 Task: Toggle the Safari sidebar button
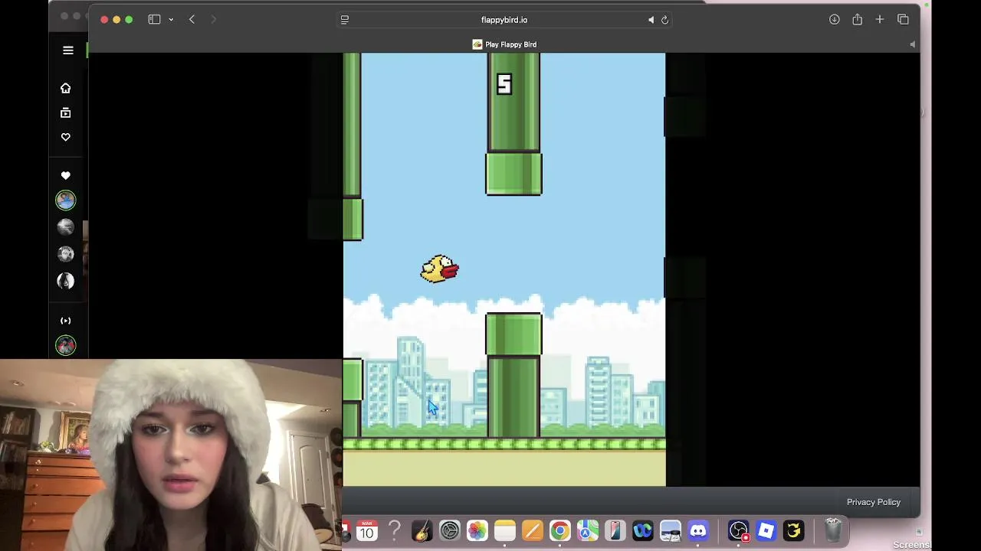tap(154, 20)
